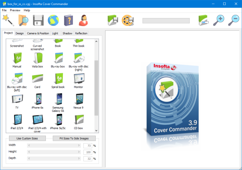Save animation with the film reel icon
The height and width of the screenshot is (170, 242).
[x=128, y=20]
